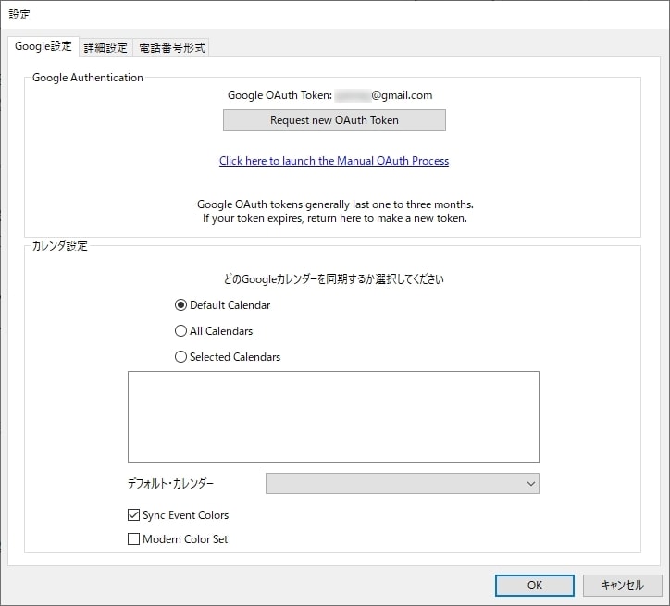Click the OAuth tokens expiry note text
This screenshot has width=670, height=606.
[335, 211]
